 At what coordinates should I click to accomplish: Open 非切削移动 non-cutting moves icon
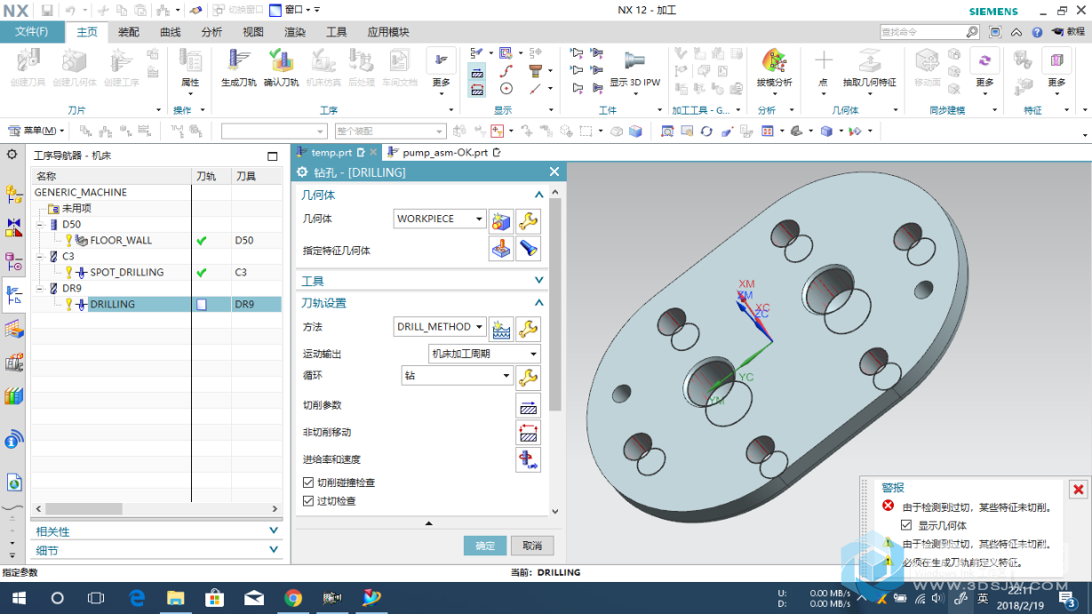(x=529, y=433)
